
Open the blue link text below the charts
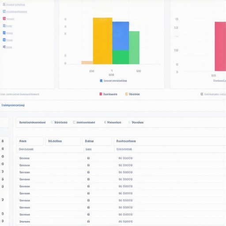pos(13,105)
